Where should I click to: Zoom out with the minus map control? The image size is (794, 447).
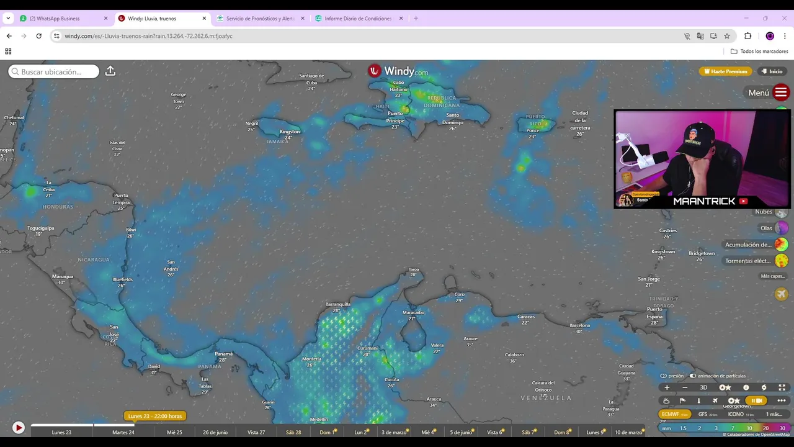[685, 387]
